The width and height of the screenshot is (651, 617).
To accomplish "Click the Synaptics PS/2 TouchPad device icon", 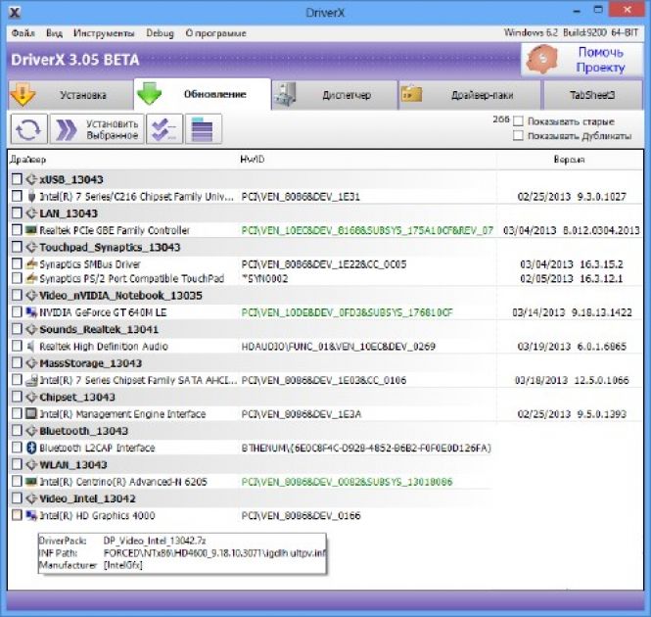I will (x=31, y=278).
